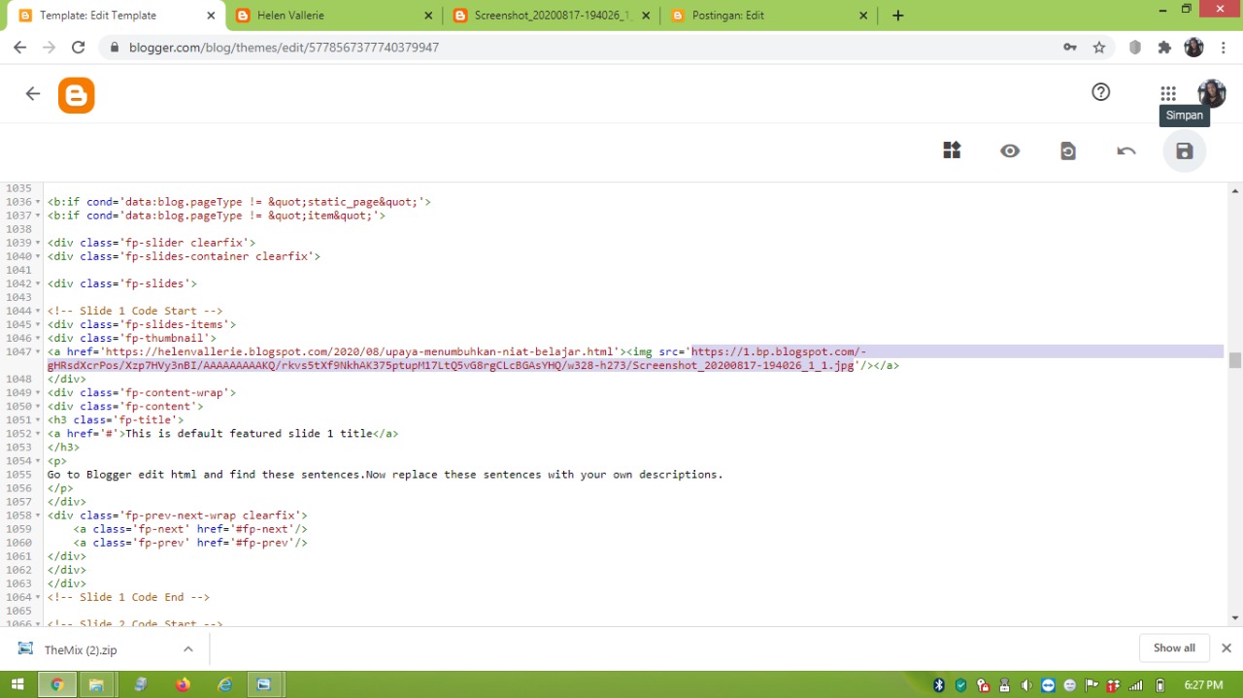Click the scrollbar down arrow
This screenshot has width=1243, height=698.
click(1234, 617)
